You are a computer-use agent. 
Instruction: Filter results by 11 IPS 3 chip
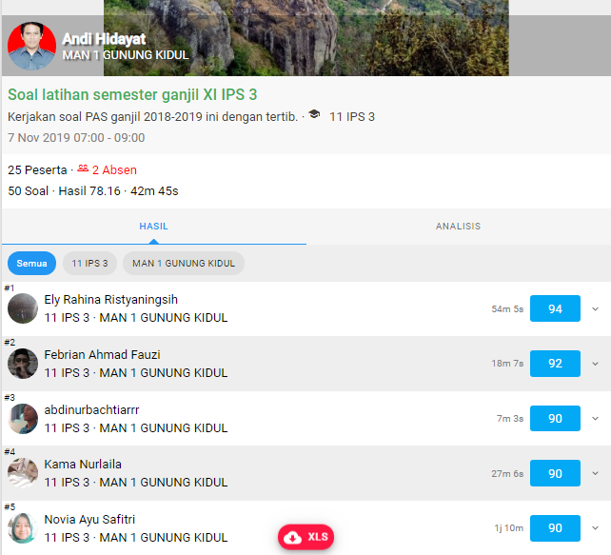click(x=90, y=263)
